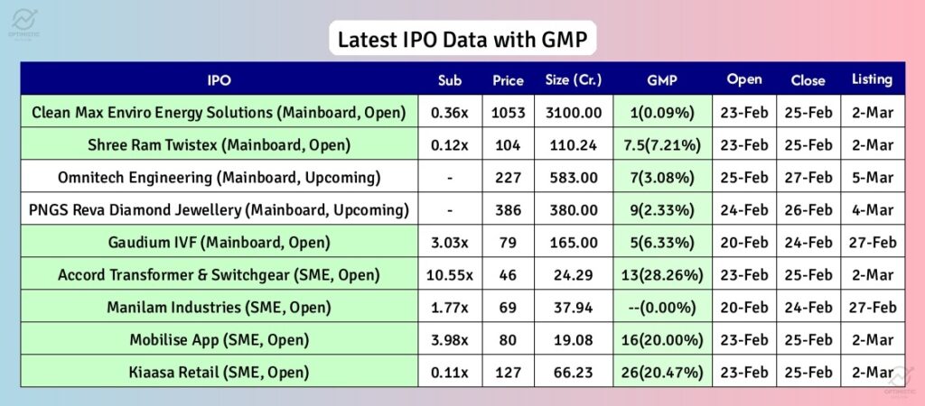Click the 10.55x subscription value
This screenshot has width=925, height=406.
(449, 274)
